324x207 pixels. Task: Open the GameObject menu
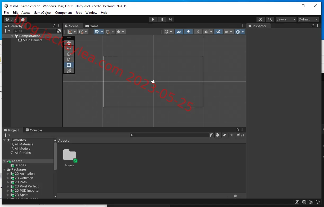tap(43, 12)
